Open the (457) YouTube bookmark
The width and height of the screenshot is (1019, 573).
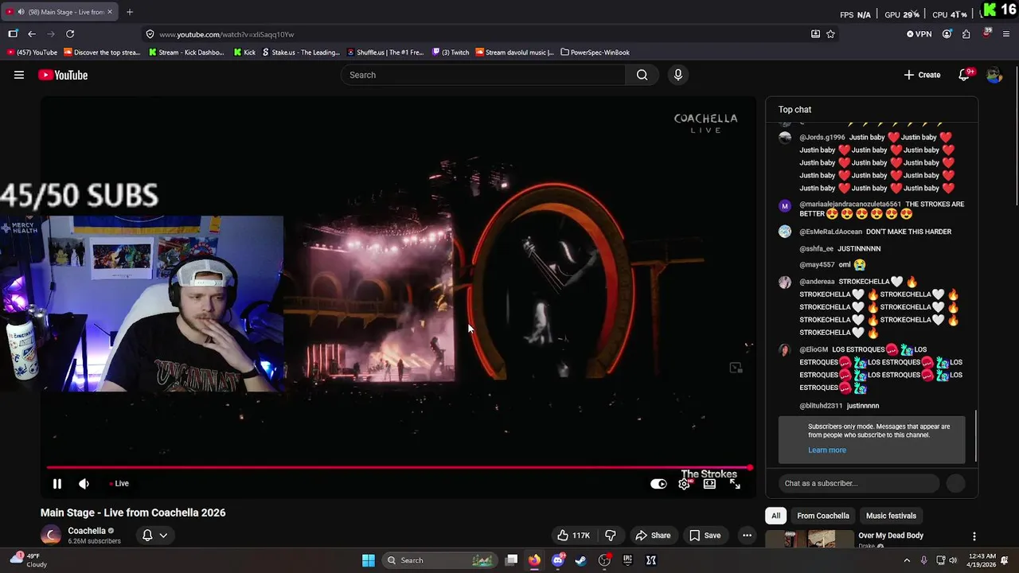click(32, 53)
